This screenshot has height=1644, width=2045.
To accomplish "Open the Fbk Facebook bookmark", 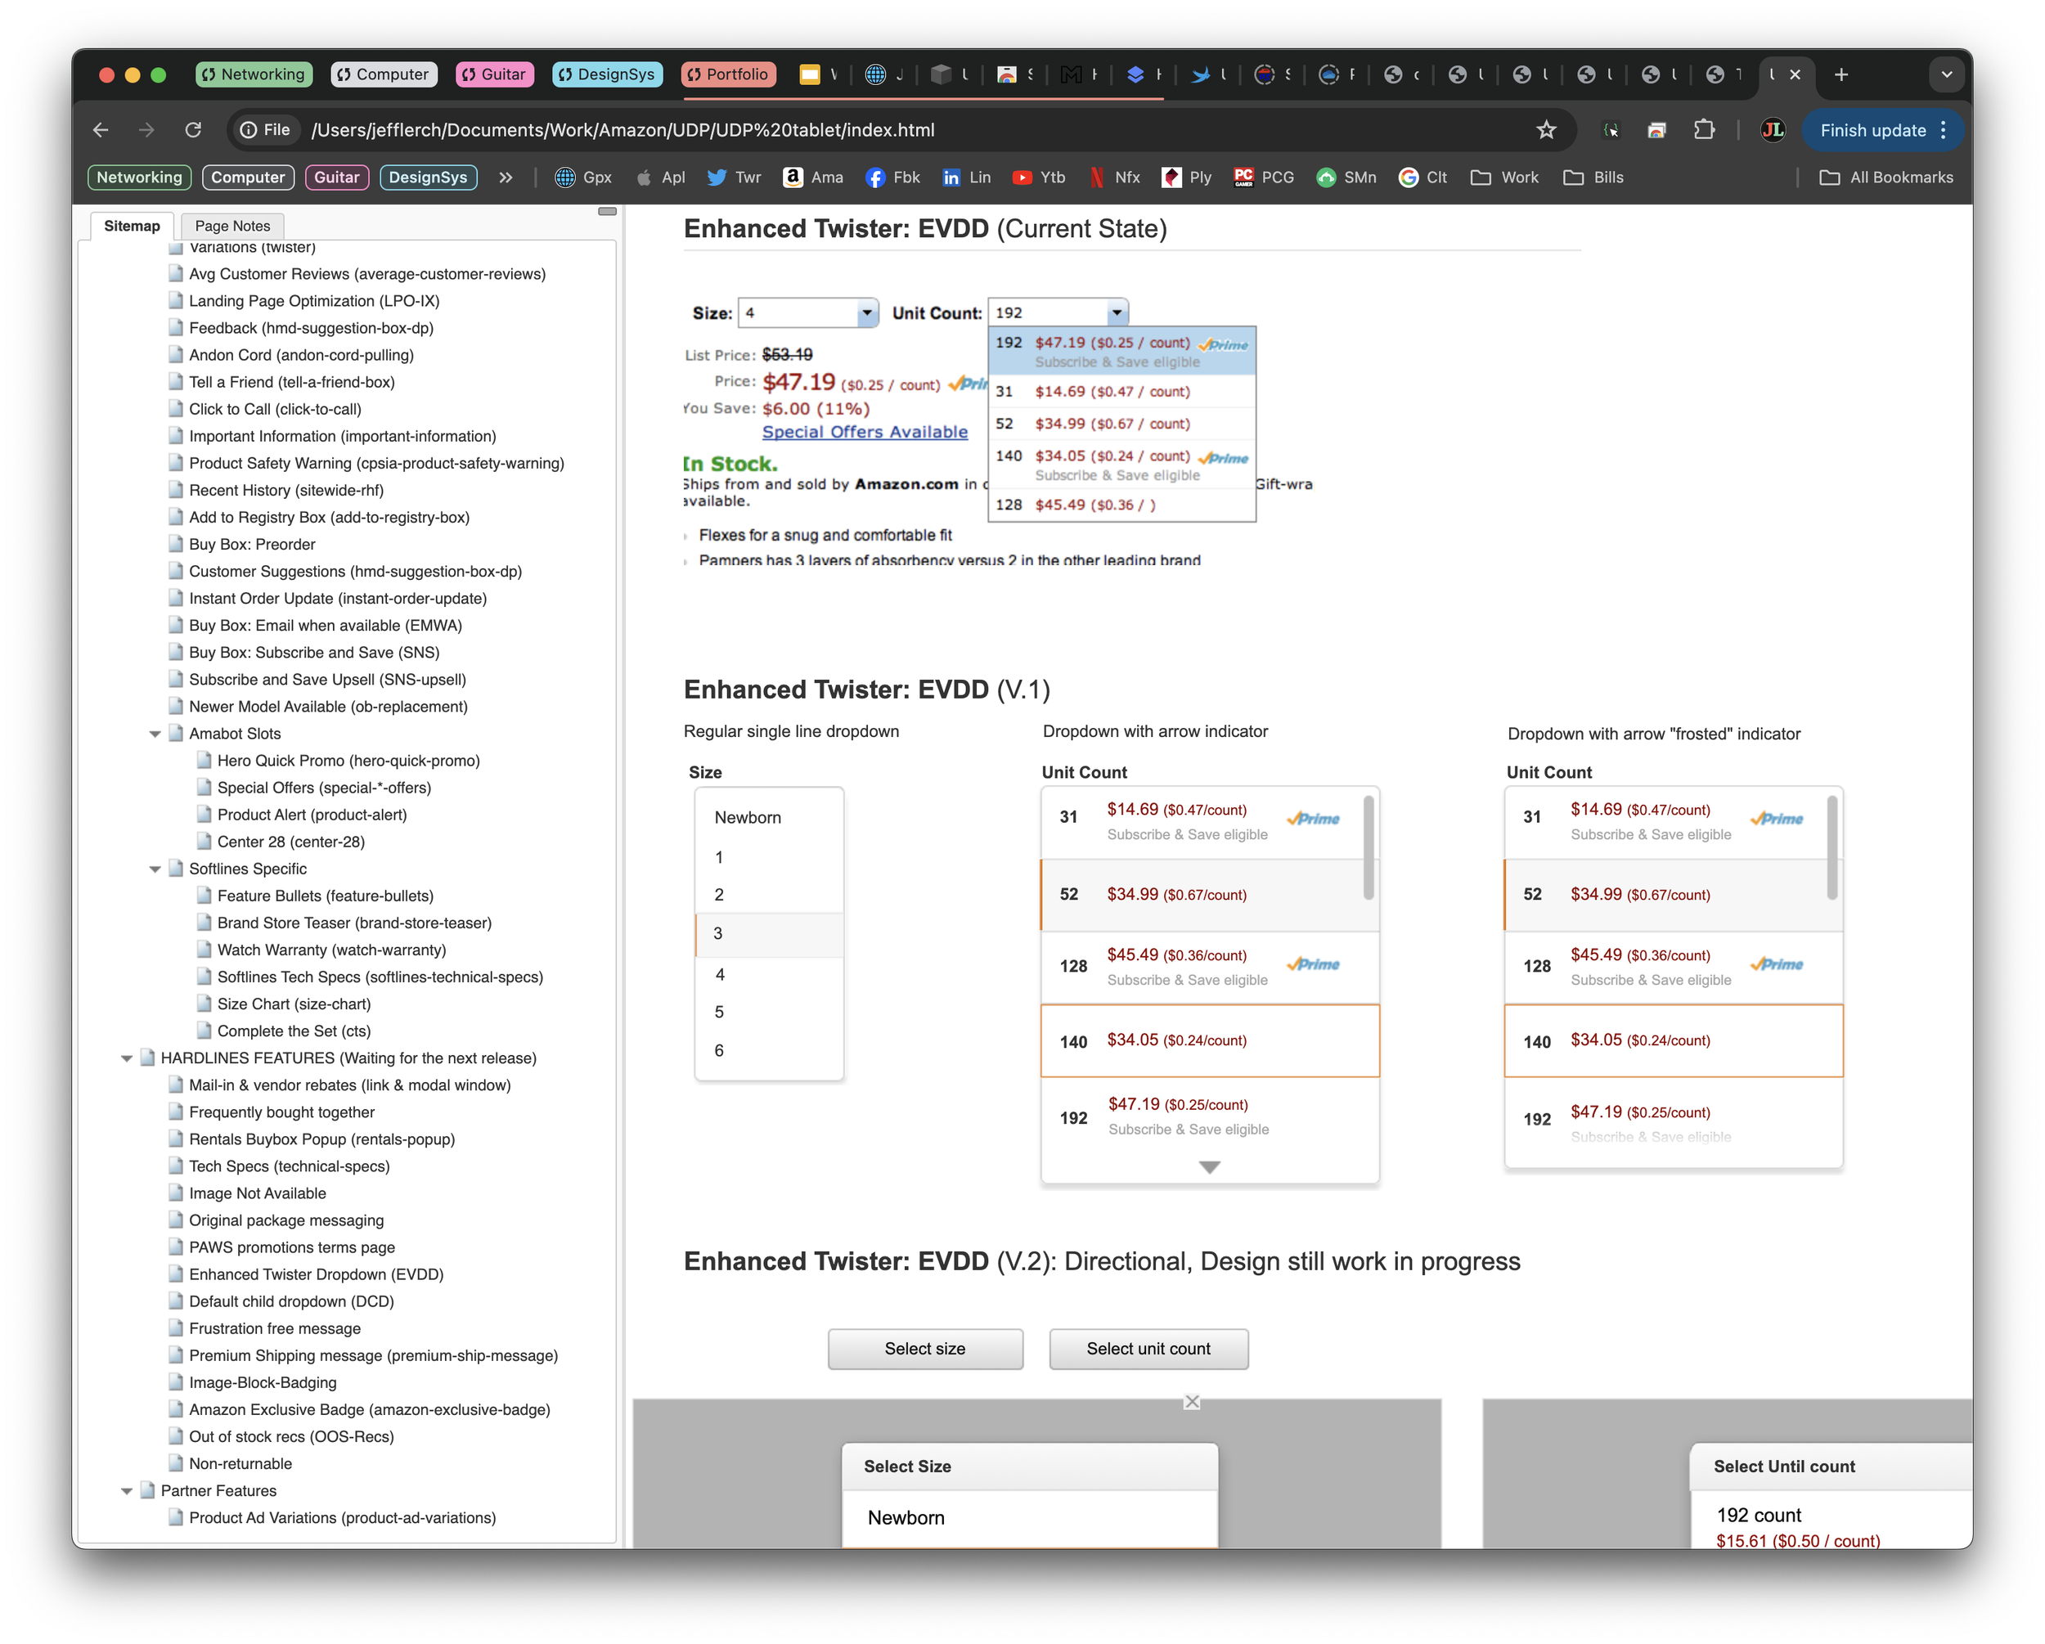I will tap(892, 177).
